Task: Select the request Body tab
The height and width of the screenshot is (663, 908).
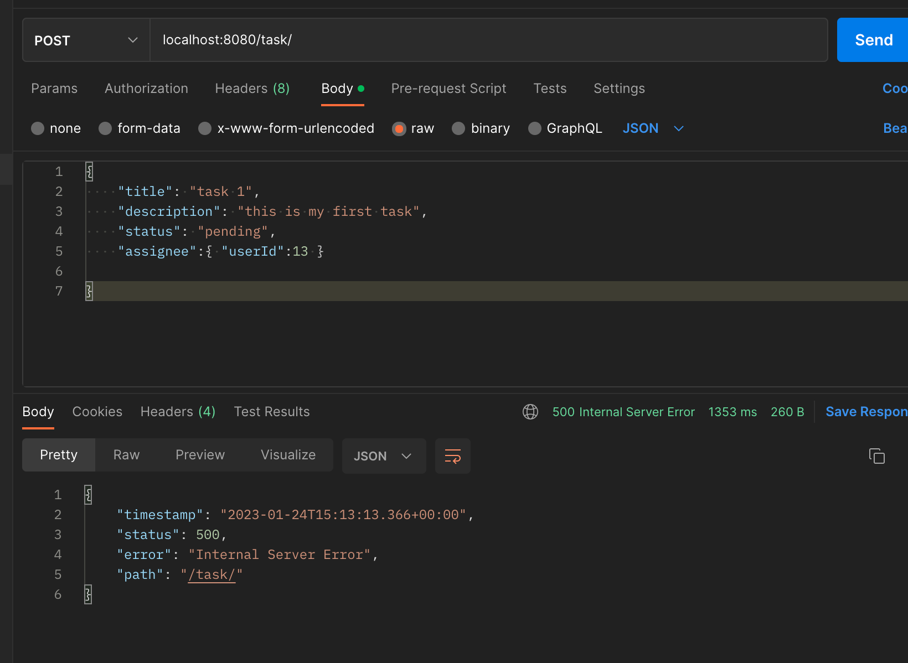Action: click(x=342, y=89)
